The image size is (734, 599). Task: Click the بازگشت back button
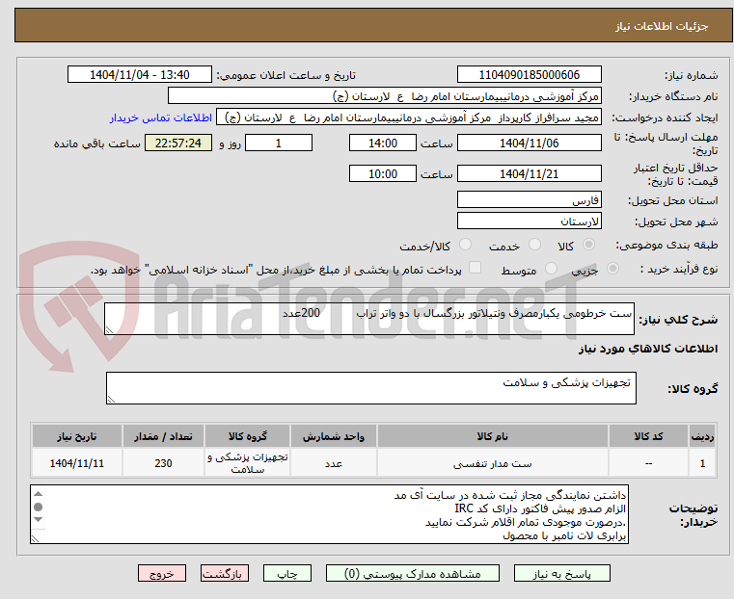[225, 573]
